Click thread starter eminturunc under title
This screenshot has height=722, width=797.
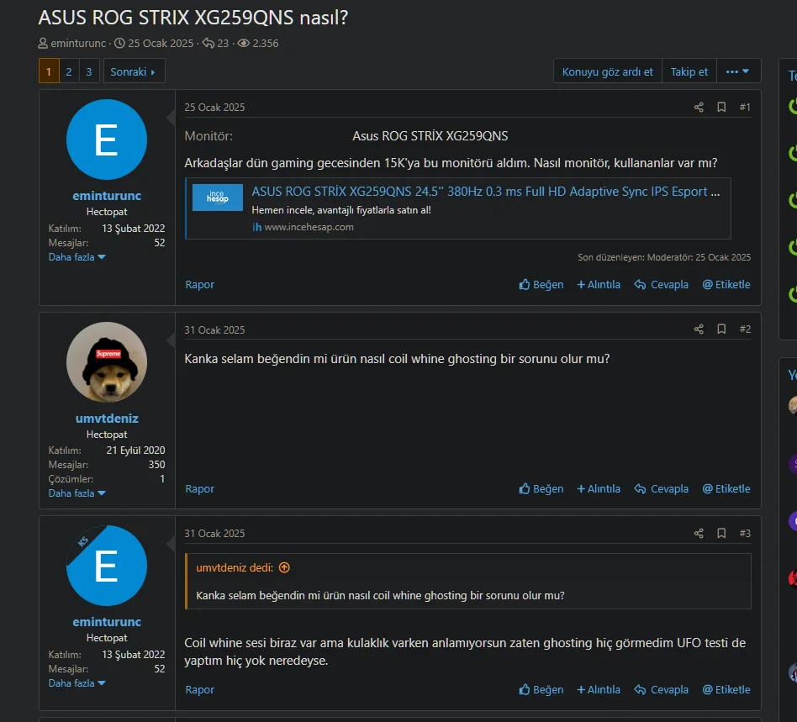coord(78,43)
